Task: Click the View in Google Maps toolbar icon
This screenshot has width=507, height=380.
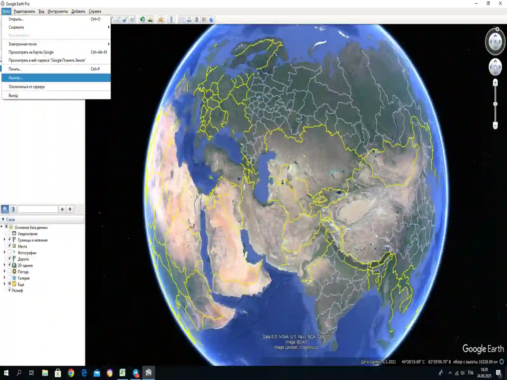Action: tap(204, 20)
